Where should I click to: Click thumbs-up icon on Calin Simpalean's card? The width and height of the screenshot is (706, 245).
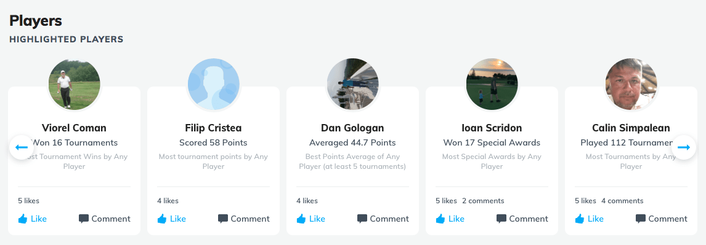[x=580, y=219]
